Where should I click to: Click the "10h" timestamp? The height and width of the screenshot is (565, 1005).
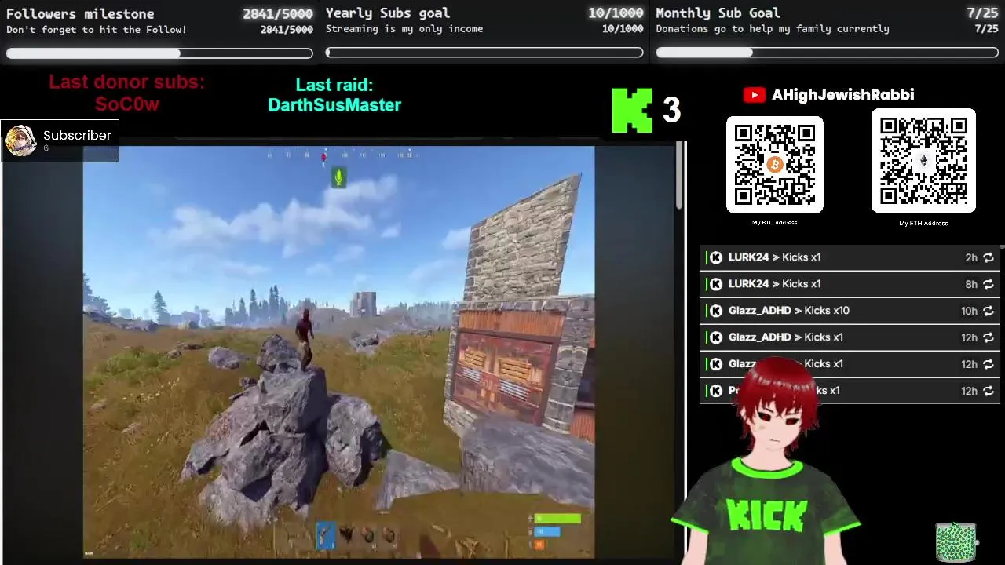point(969,311)
